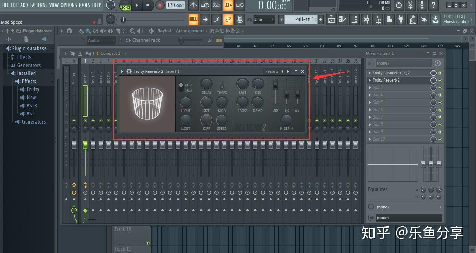
Task: Open the mixer toolbar button
Action: tap(366, 20)
